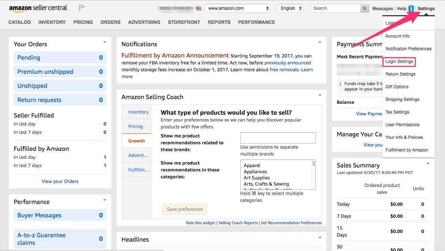Screen dimensions: 445x251
Task: Collapse the Amazon Selling Coach widget arrow
Action: (x=320, y=95)
